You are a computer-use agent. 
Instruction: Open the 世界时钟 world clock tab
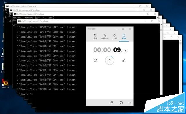click(105, 36)
